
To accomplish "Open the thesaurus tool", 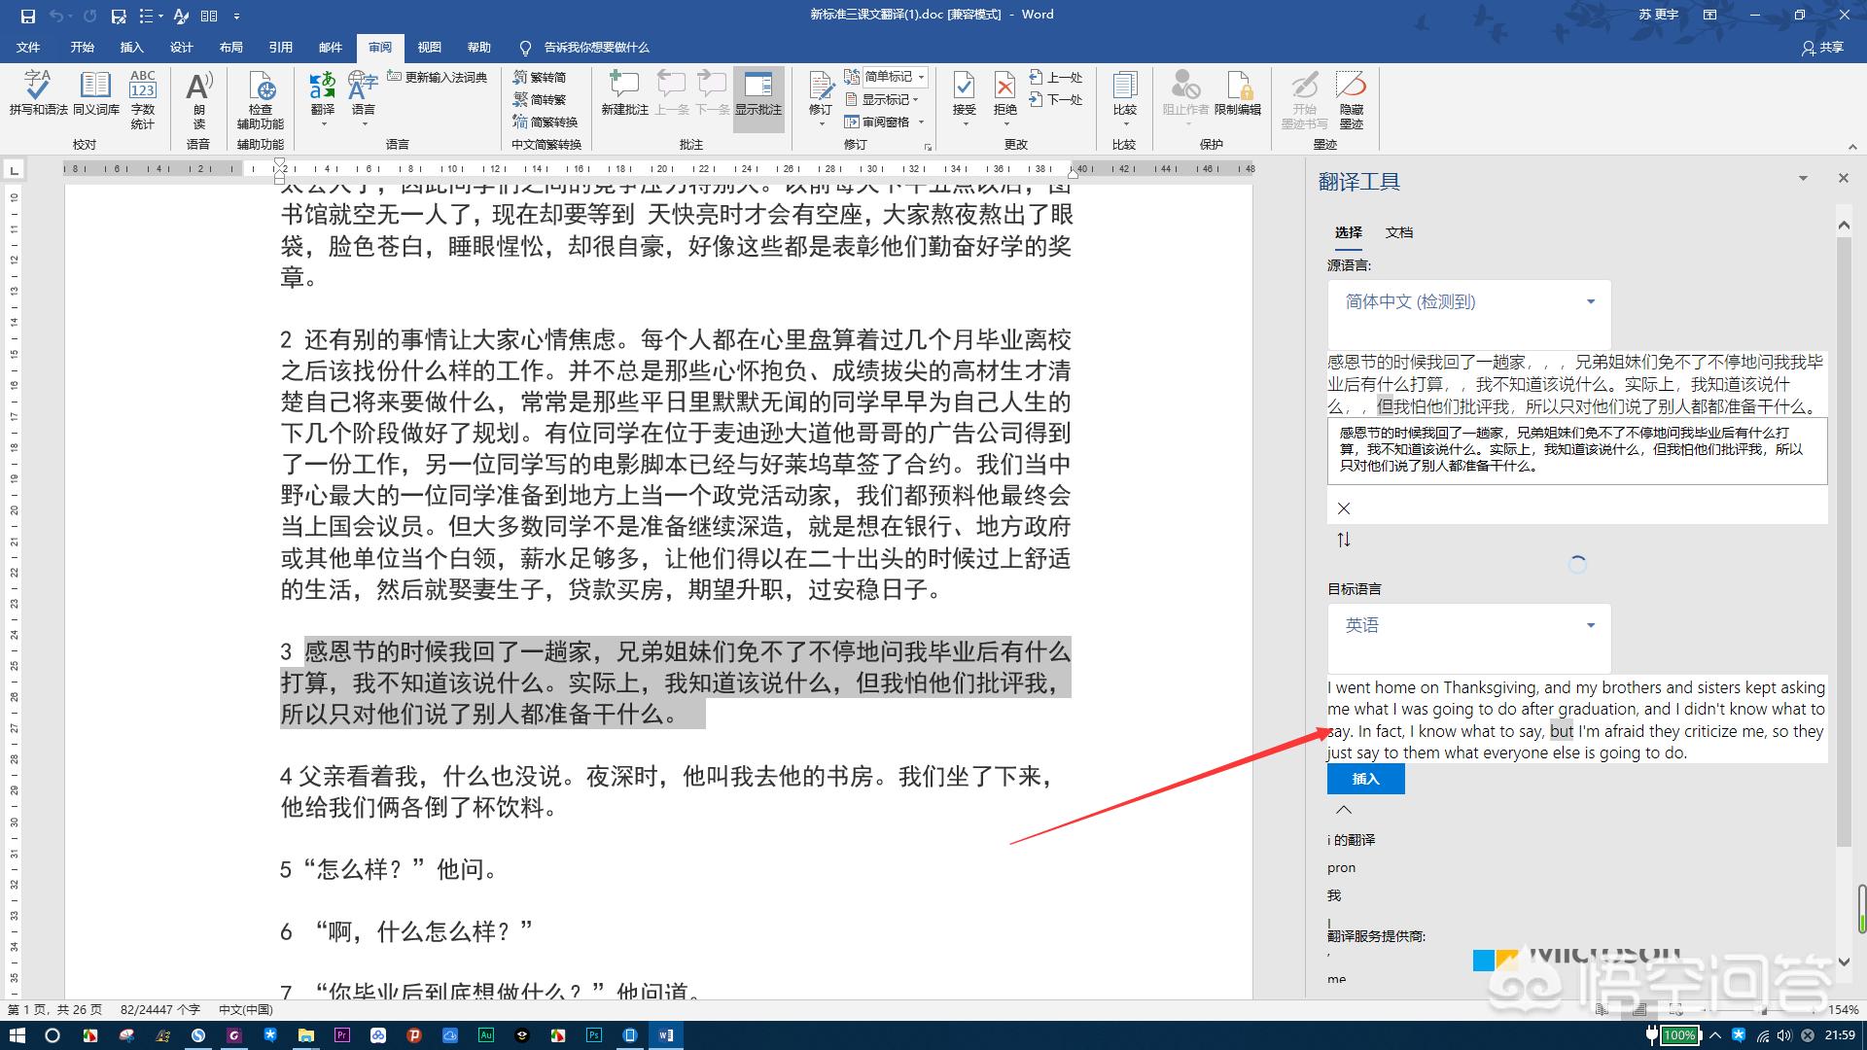I will coord(95,93).
